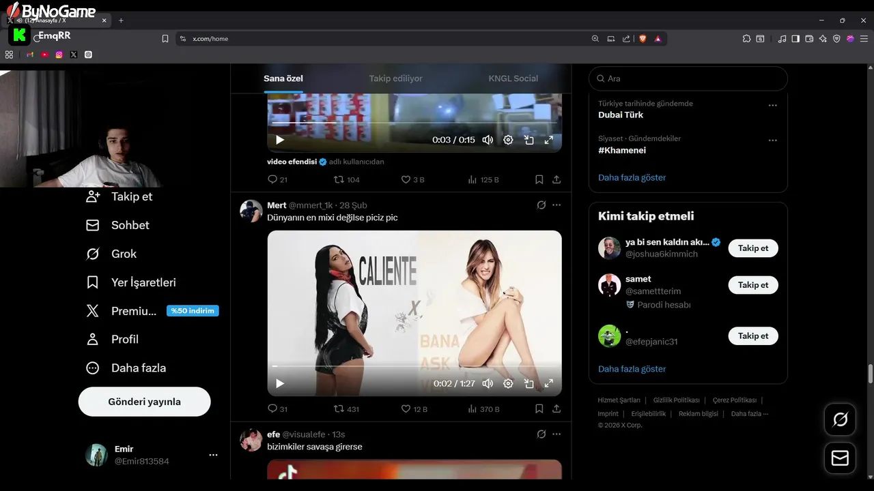Seek within Caliente video progress bar
This screenshot has height=491, width=874.
click(414, 366)
